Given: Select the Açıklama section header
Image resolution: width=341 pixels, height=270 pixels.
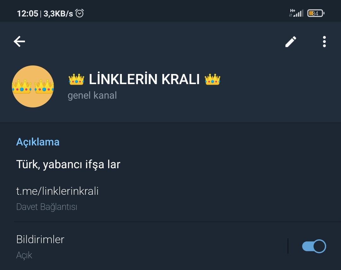Looking at the screenshot, I should [38, 142].
